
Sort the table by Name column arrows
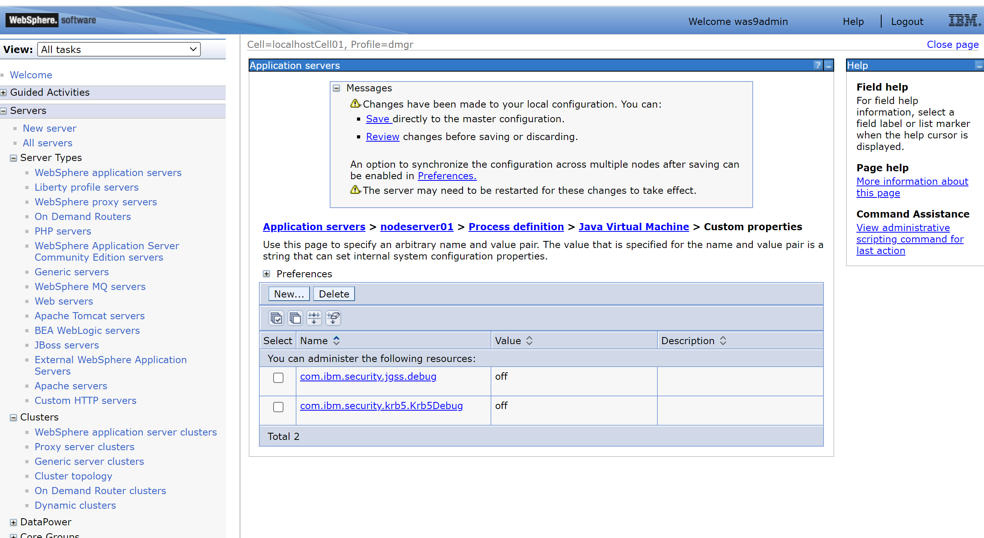pyautogui.click(x=336, y=341)
